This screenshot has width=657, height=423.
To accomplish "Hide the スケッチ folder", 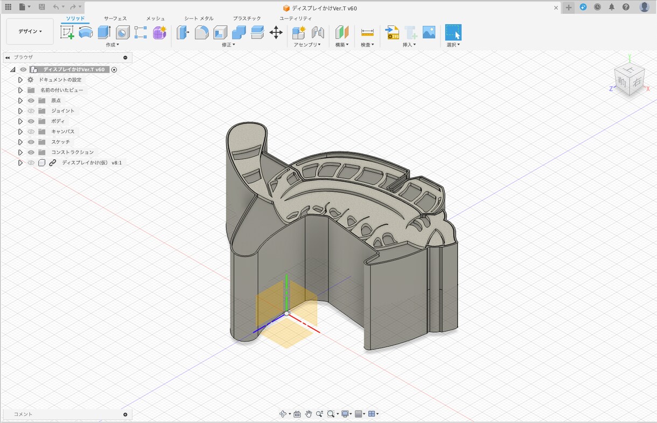I will coord(31,142).
